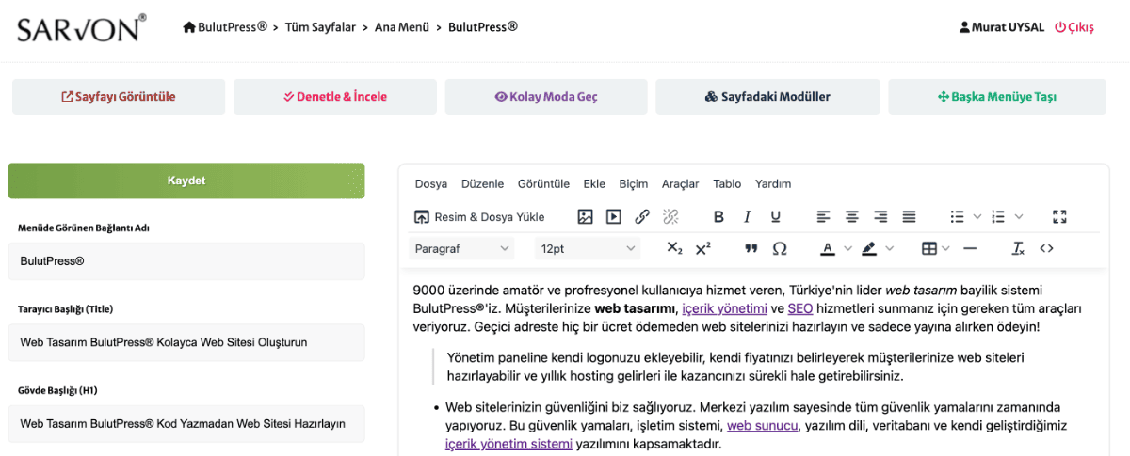The height and width of the screenshot is (456, 1130).
Task: Focus the Gövde Başlığı (H1) field
Action: 186,424
